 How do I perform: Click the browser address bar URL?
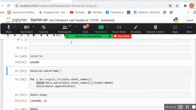58,6
